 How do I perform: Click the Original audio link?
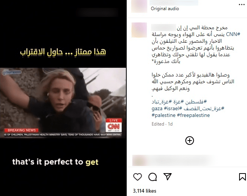165,9
